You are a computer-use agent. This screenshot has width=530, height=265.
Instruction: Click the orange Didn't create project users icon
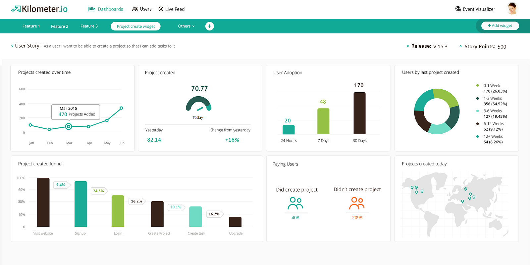tap(357, 203)
